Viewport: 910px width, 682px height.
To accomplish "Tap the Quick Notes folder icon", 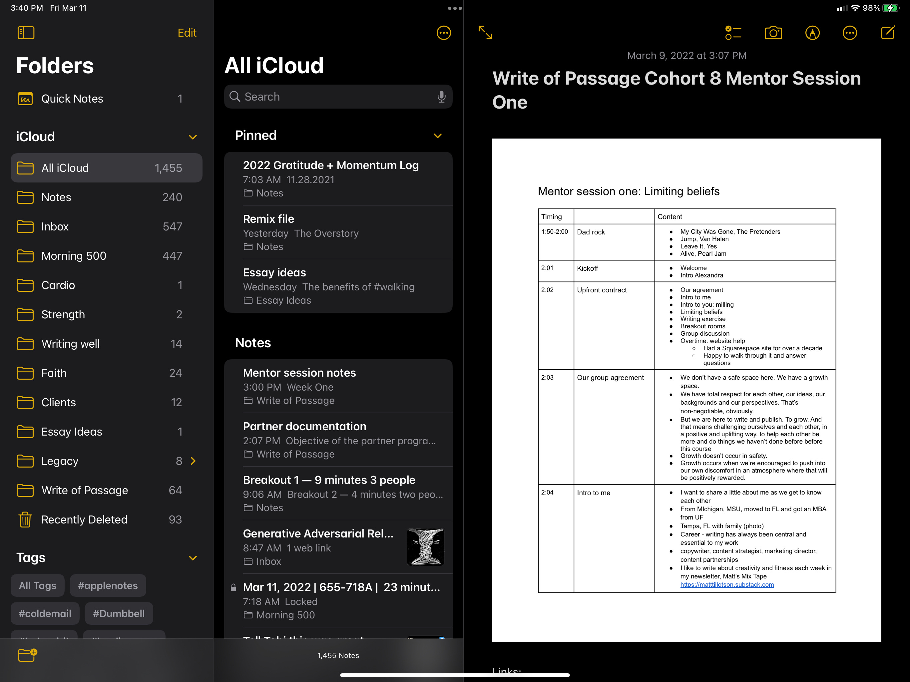I will click(x=25, y=99).
